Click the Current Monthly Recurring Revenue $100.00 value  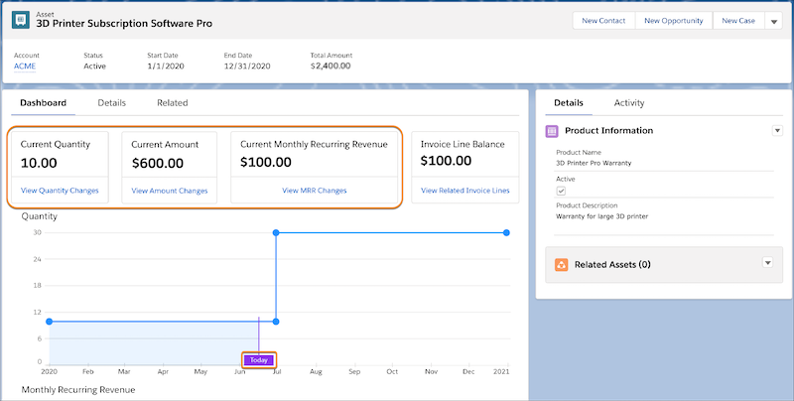point(266,162)
